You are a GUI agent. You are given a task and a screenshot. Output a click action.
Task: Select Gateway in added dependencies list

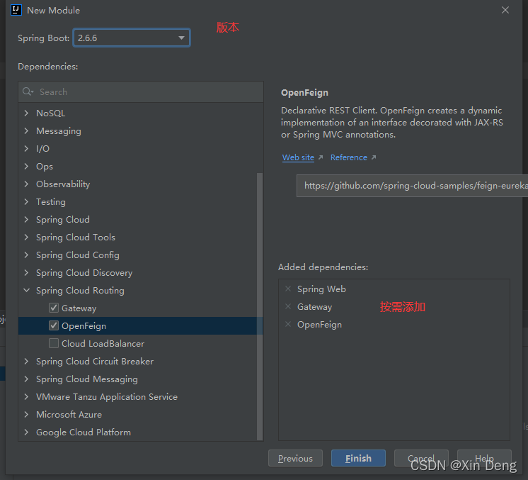314,306
